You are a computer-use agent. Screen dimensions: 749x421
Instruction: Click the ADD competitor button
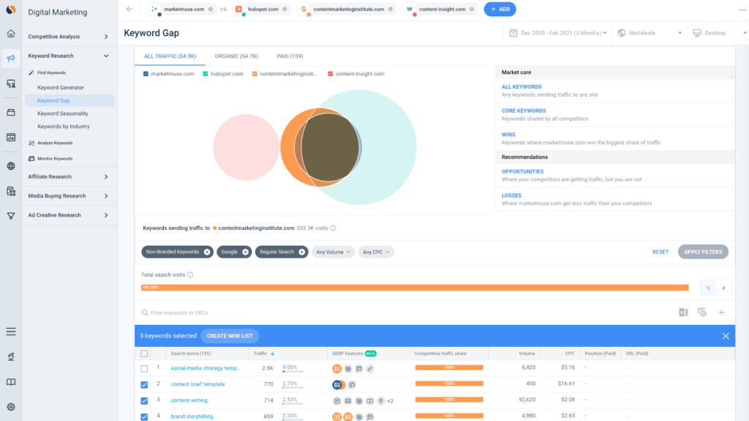[500, 9]
